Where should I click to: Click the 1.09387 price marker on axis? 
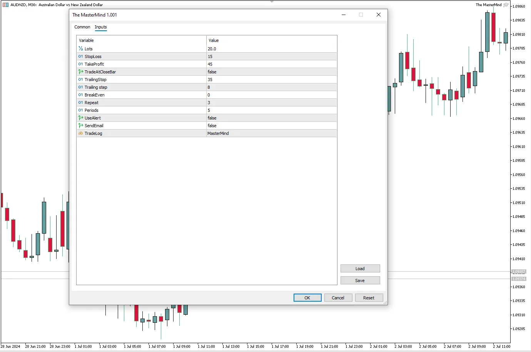point(519,272)
